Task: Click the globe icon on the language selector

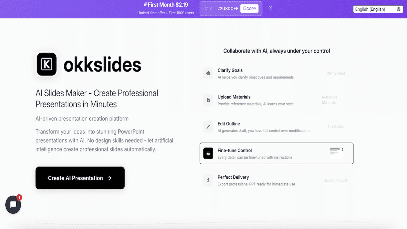Action: (399, 9)
